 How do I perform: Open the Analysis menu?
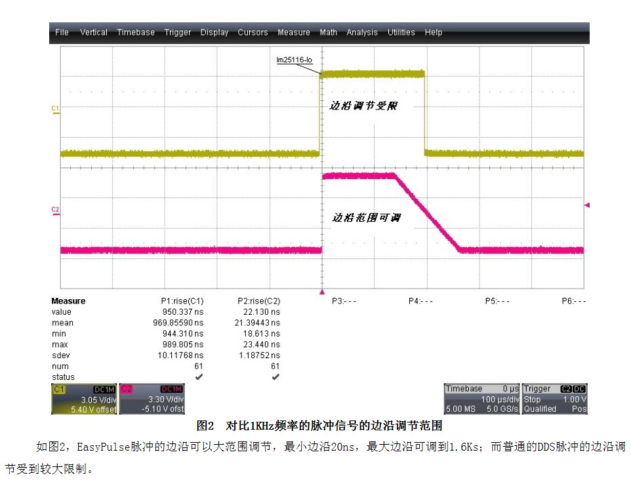(362, 32)
